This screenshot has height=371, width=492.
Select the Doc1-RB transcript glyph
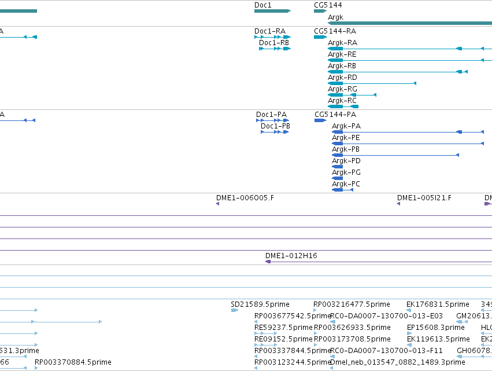point(275,49)
